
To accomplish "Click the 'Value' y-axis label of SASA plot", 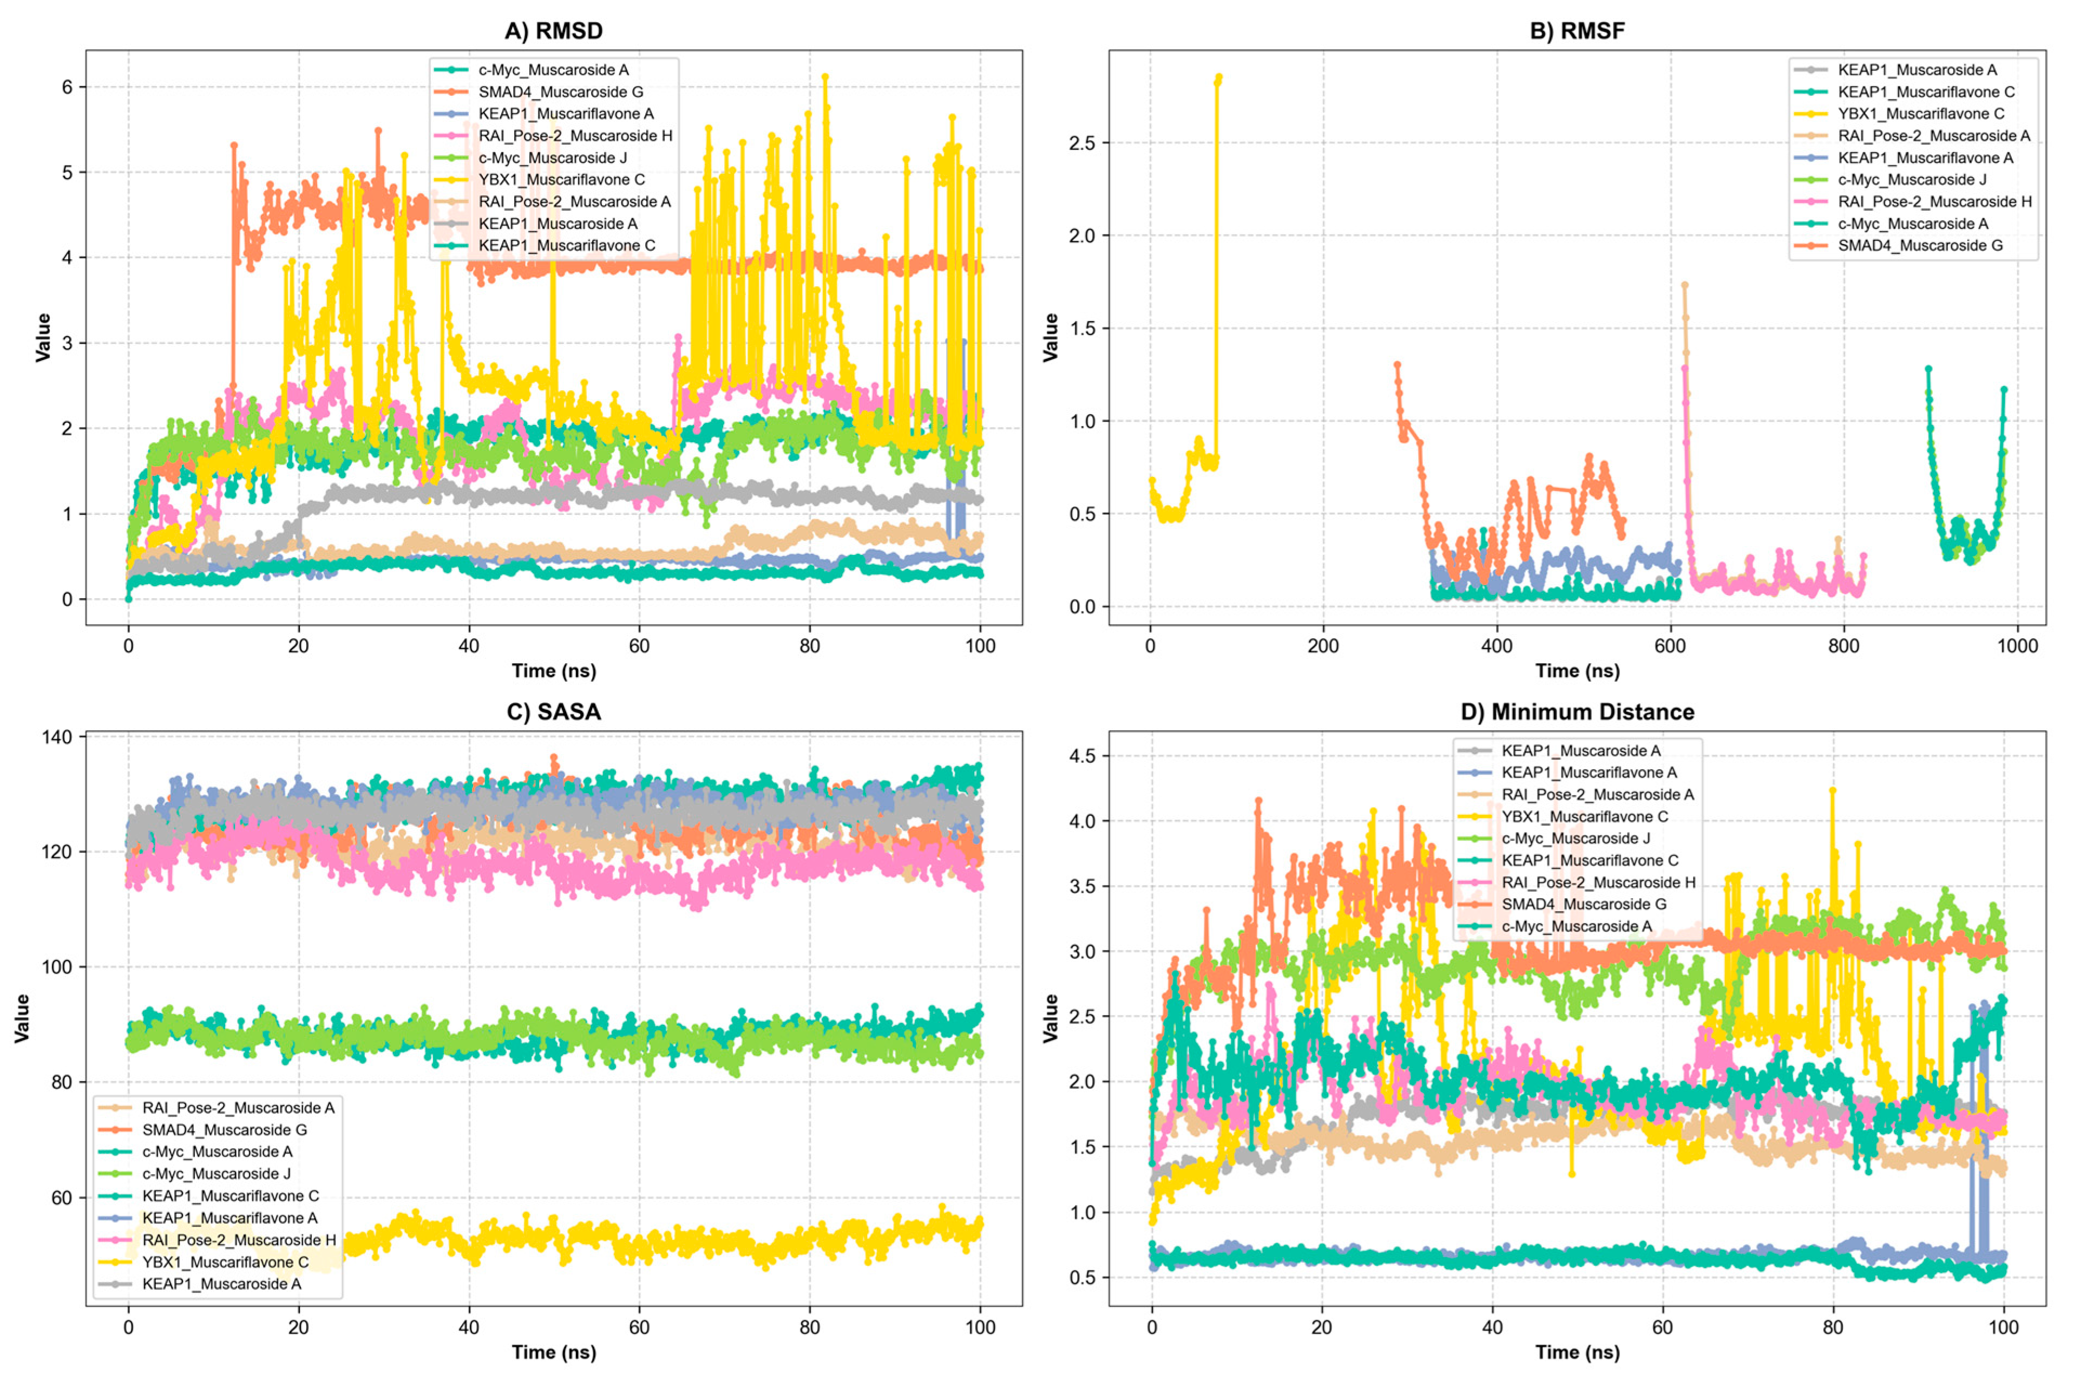I will tap(22, 1018).
